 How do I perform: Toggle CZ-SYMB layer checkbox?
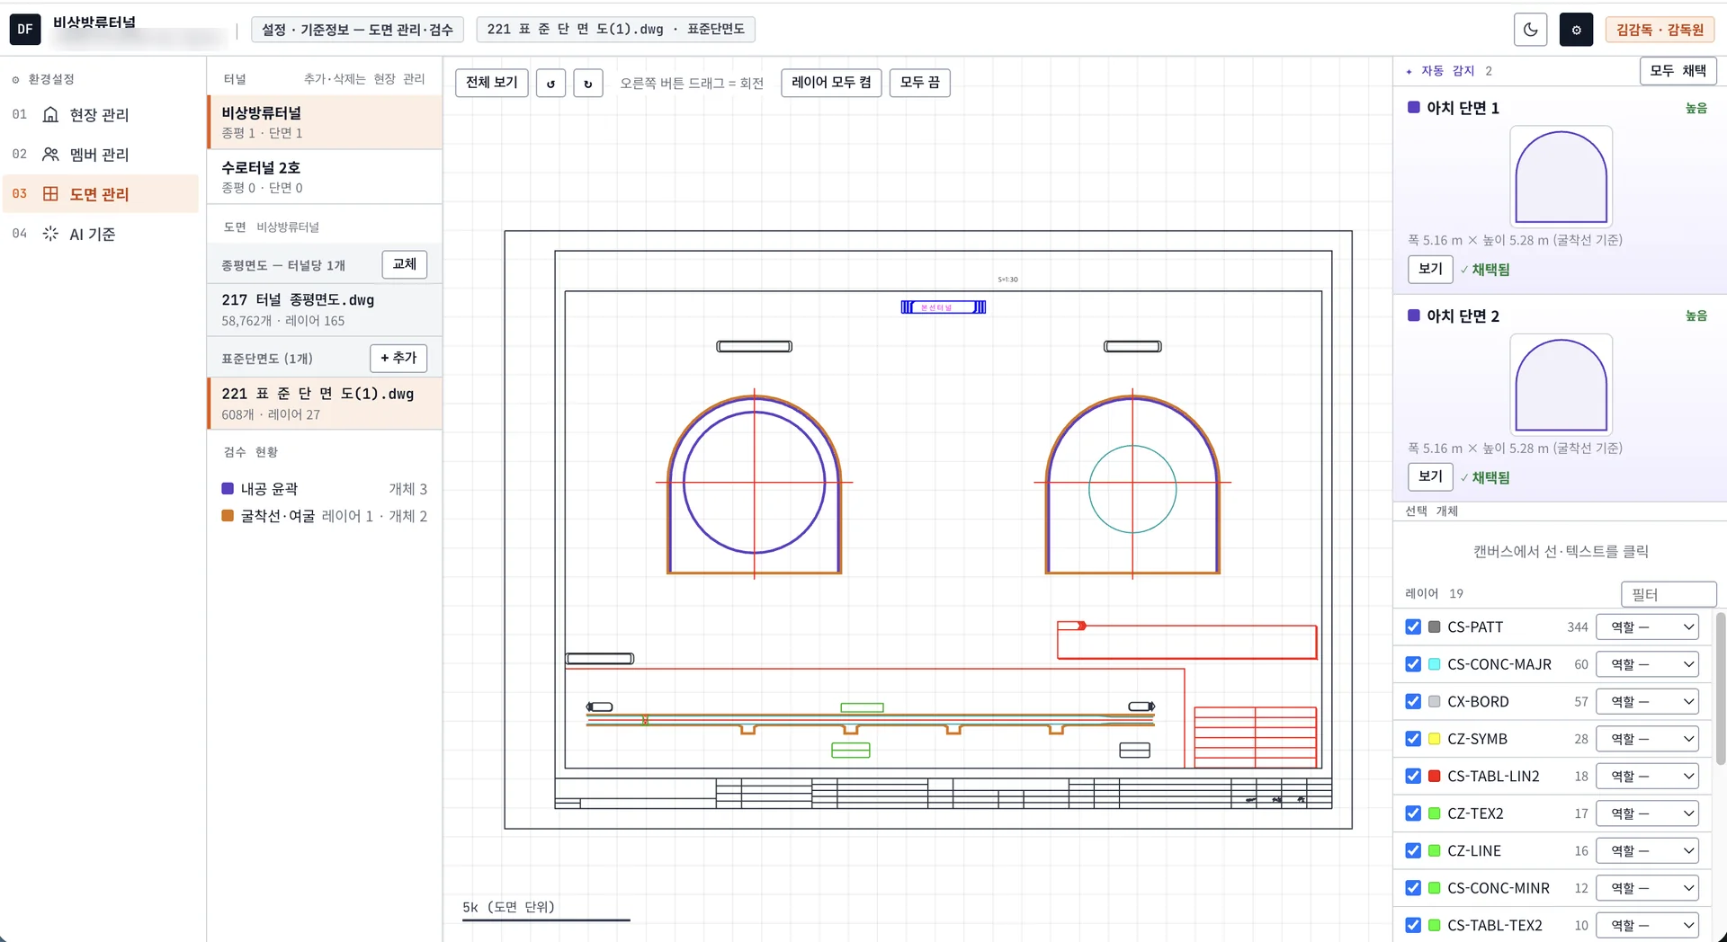point(1413,739)
